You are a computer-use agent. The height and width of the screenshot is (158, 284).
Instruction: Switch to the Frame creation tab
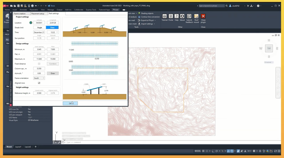[20, 13]
